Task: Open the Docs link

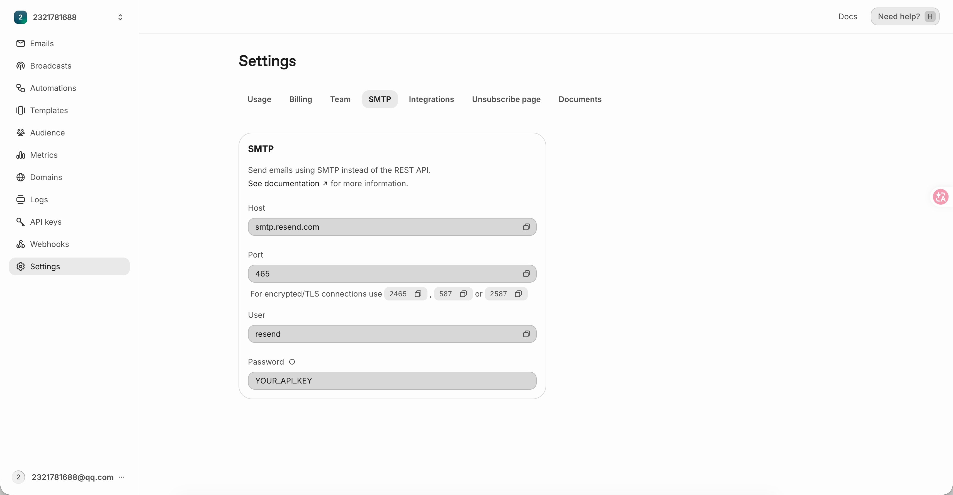Action: (848, 17)
